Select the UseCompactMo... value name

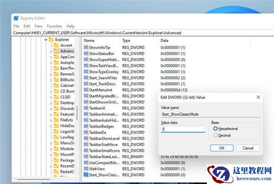[x=104, y=163]
